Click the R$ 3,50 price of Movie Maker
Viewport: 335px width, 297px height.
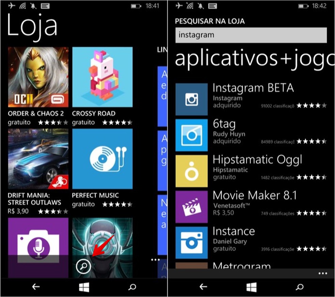click(223, 213)
